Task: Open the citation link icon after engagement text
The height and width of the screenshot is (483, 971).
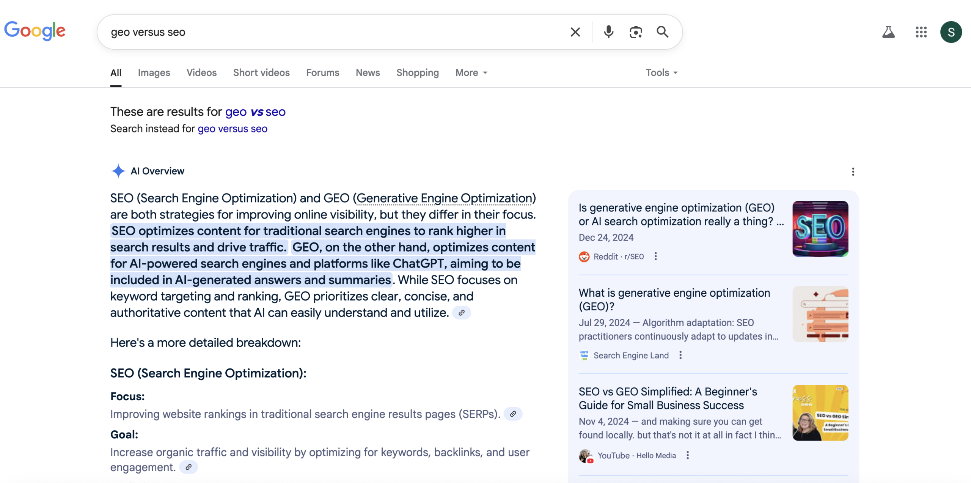Action: pyautogui.click(x=189, y=467)
